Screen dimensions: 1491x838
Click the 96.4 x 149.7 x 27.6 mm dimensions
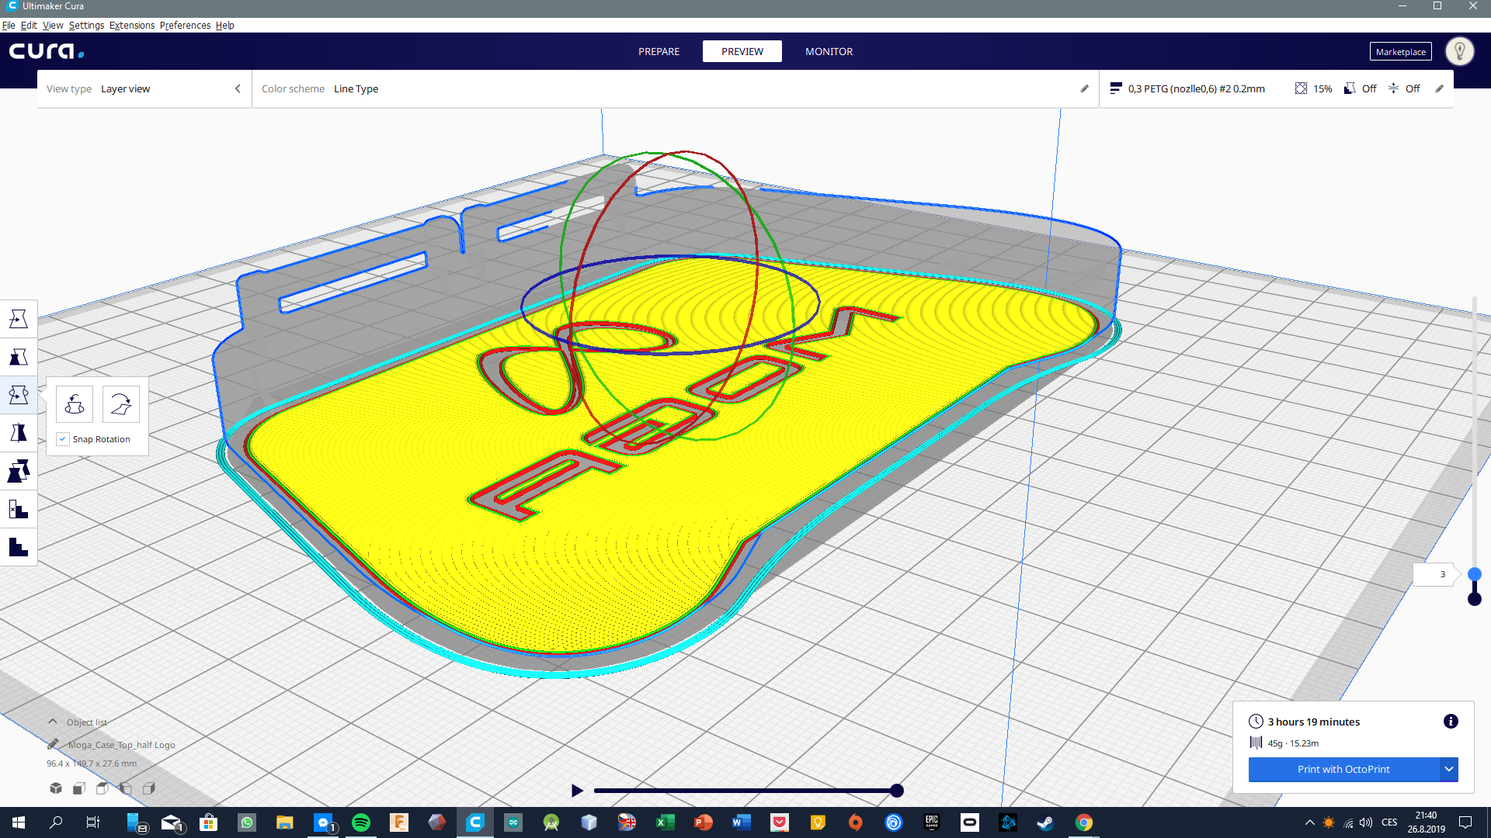pyautogui.click(x=92, y=764)
